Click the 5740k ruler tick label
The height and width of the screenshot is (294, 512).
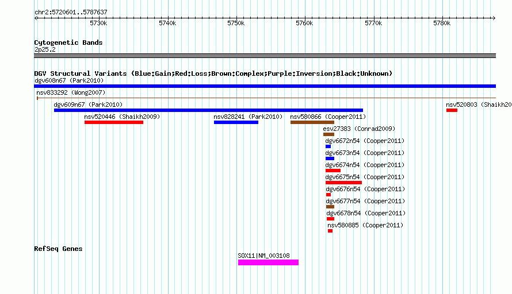pyautogui.click(x=167, y=23)
